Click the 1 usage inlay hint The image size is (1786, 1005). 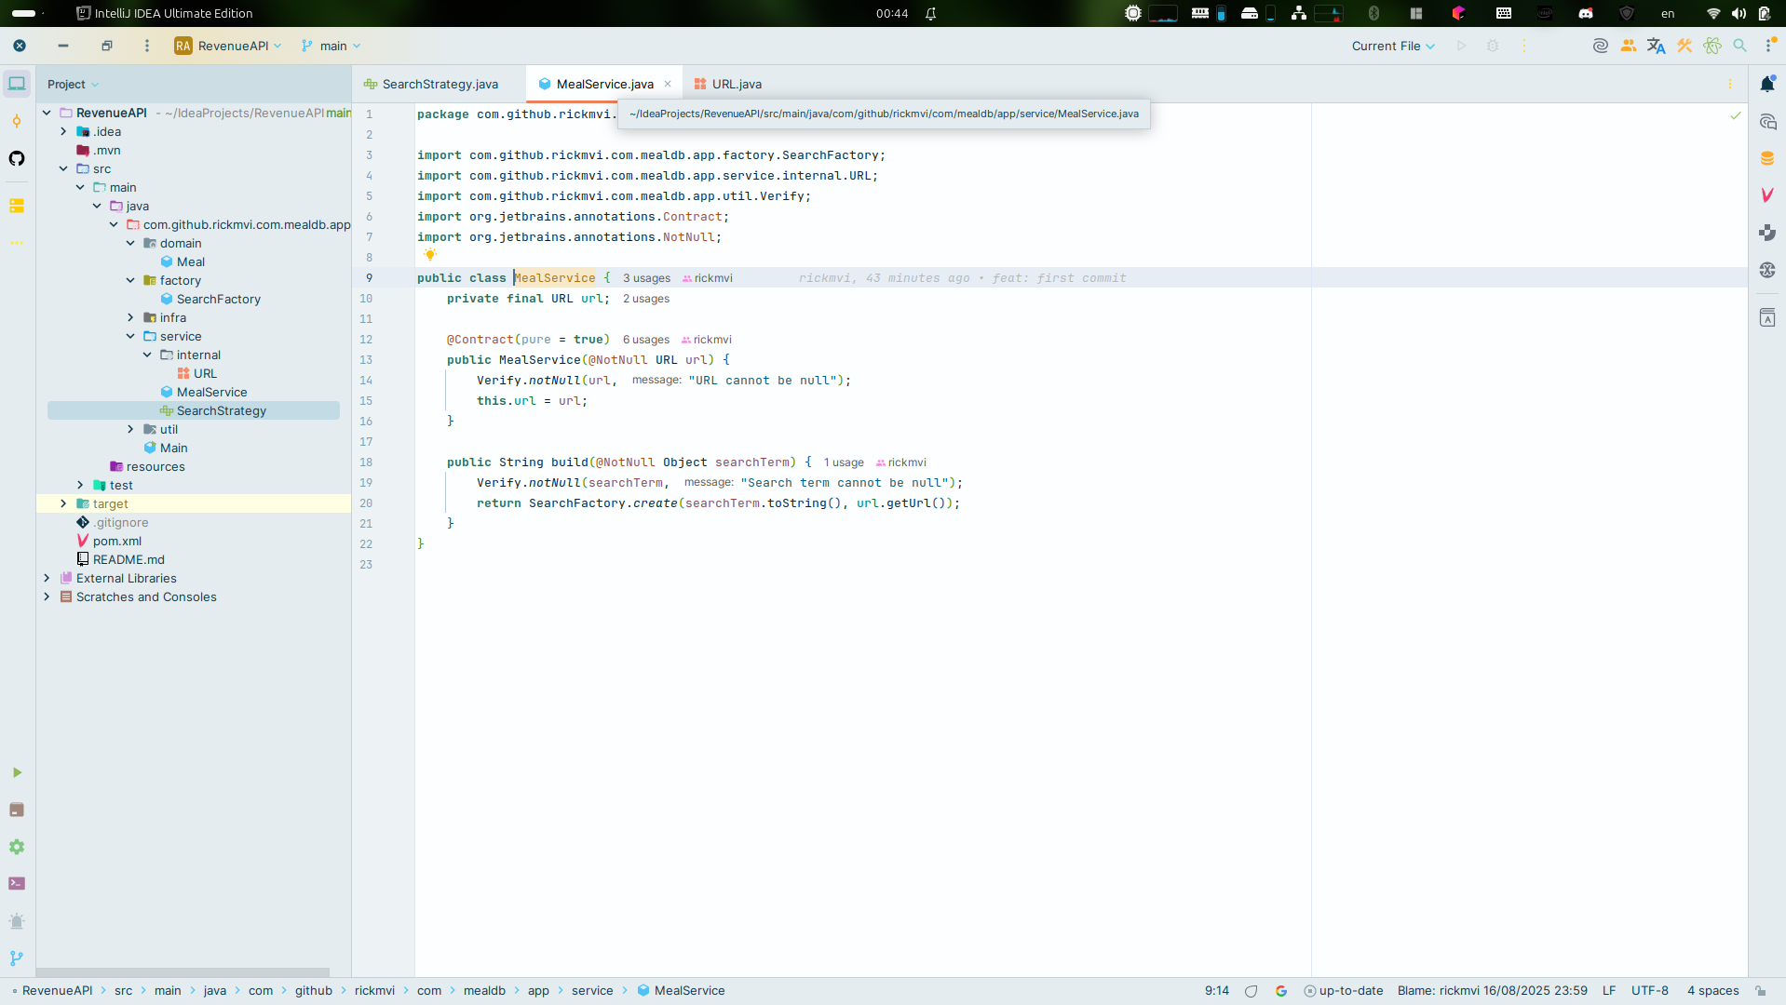coord(844,462)
